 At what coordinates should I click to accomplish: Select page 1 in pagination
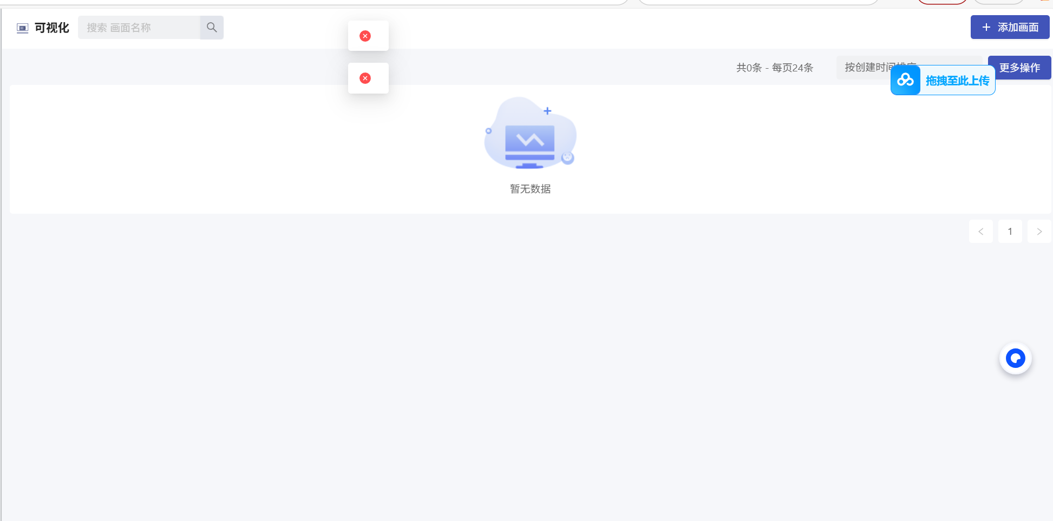[1010, 231]
